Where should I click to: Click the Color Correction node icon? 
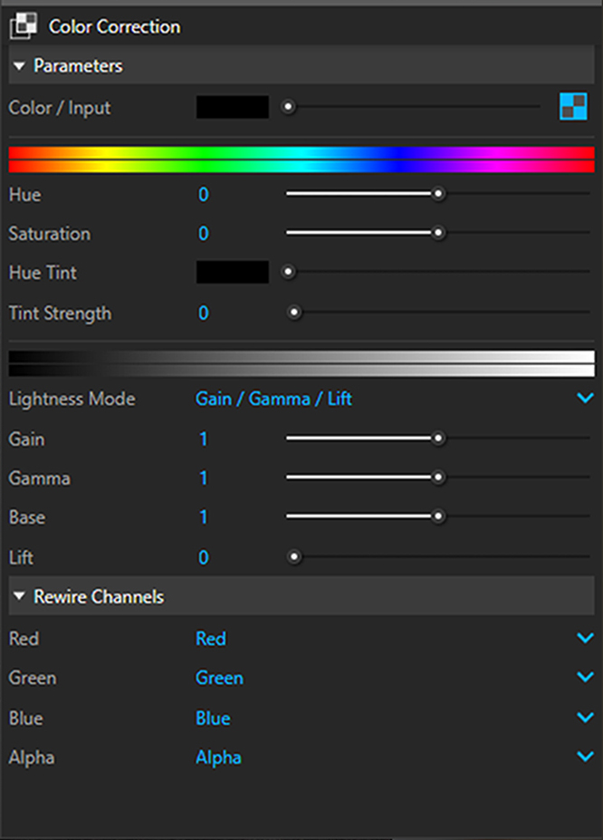(22, 27)
